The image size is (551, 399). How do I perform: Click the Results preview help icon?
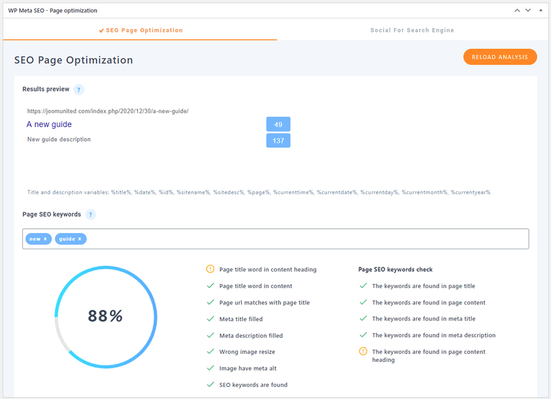click(78, 90)
